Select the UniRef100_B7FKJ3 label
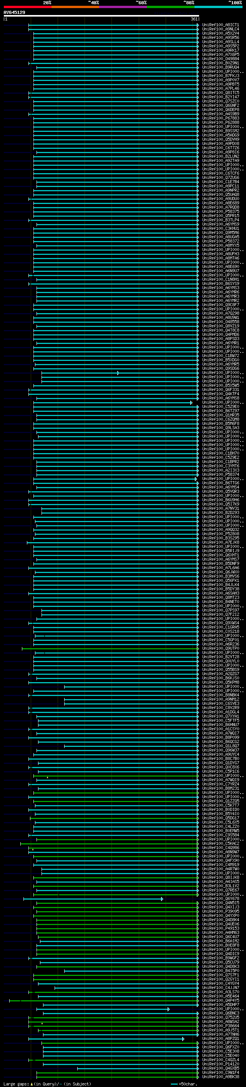 [x=221, y=76]
